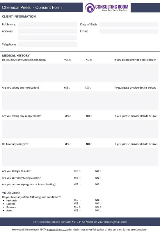Tick NO for Acne
This screenshot has width=160, height=234.
pos(100,211)
